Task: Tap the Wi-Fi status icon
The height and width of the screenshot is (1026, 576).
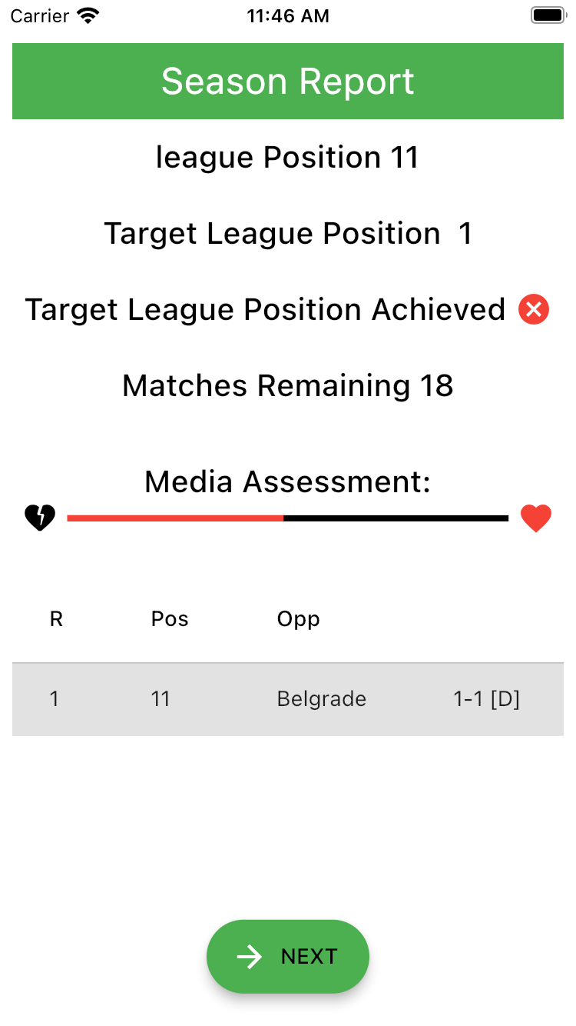Action: [x=90, y=15]
